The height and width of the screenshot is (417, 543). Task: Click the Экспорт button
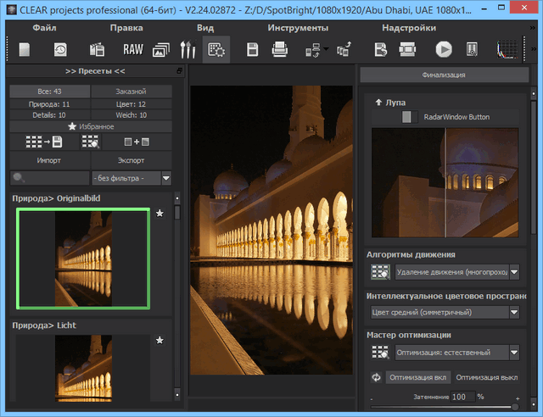tap(131, 159)
